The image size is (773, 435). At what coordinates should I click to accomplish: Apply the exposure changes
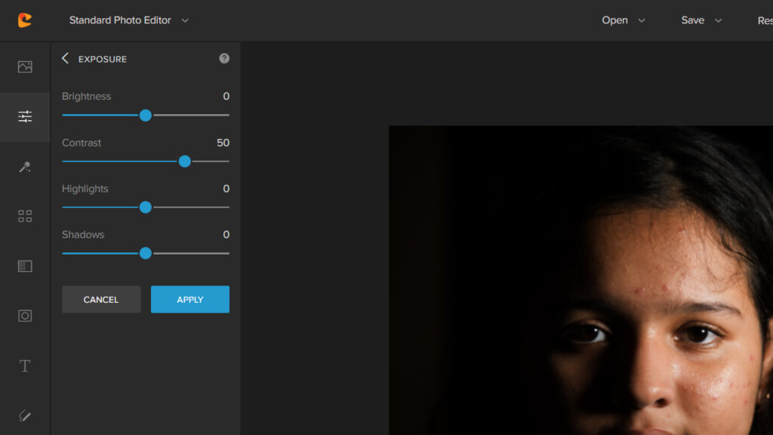tap(189, 299)
